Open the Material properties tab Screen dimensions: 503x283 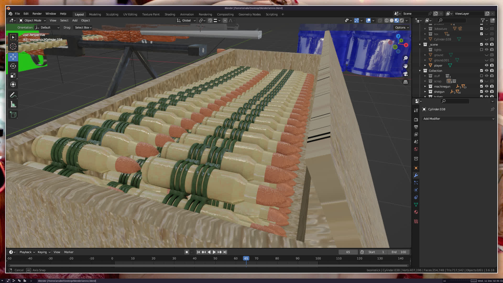[416, 212]
